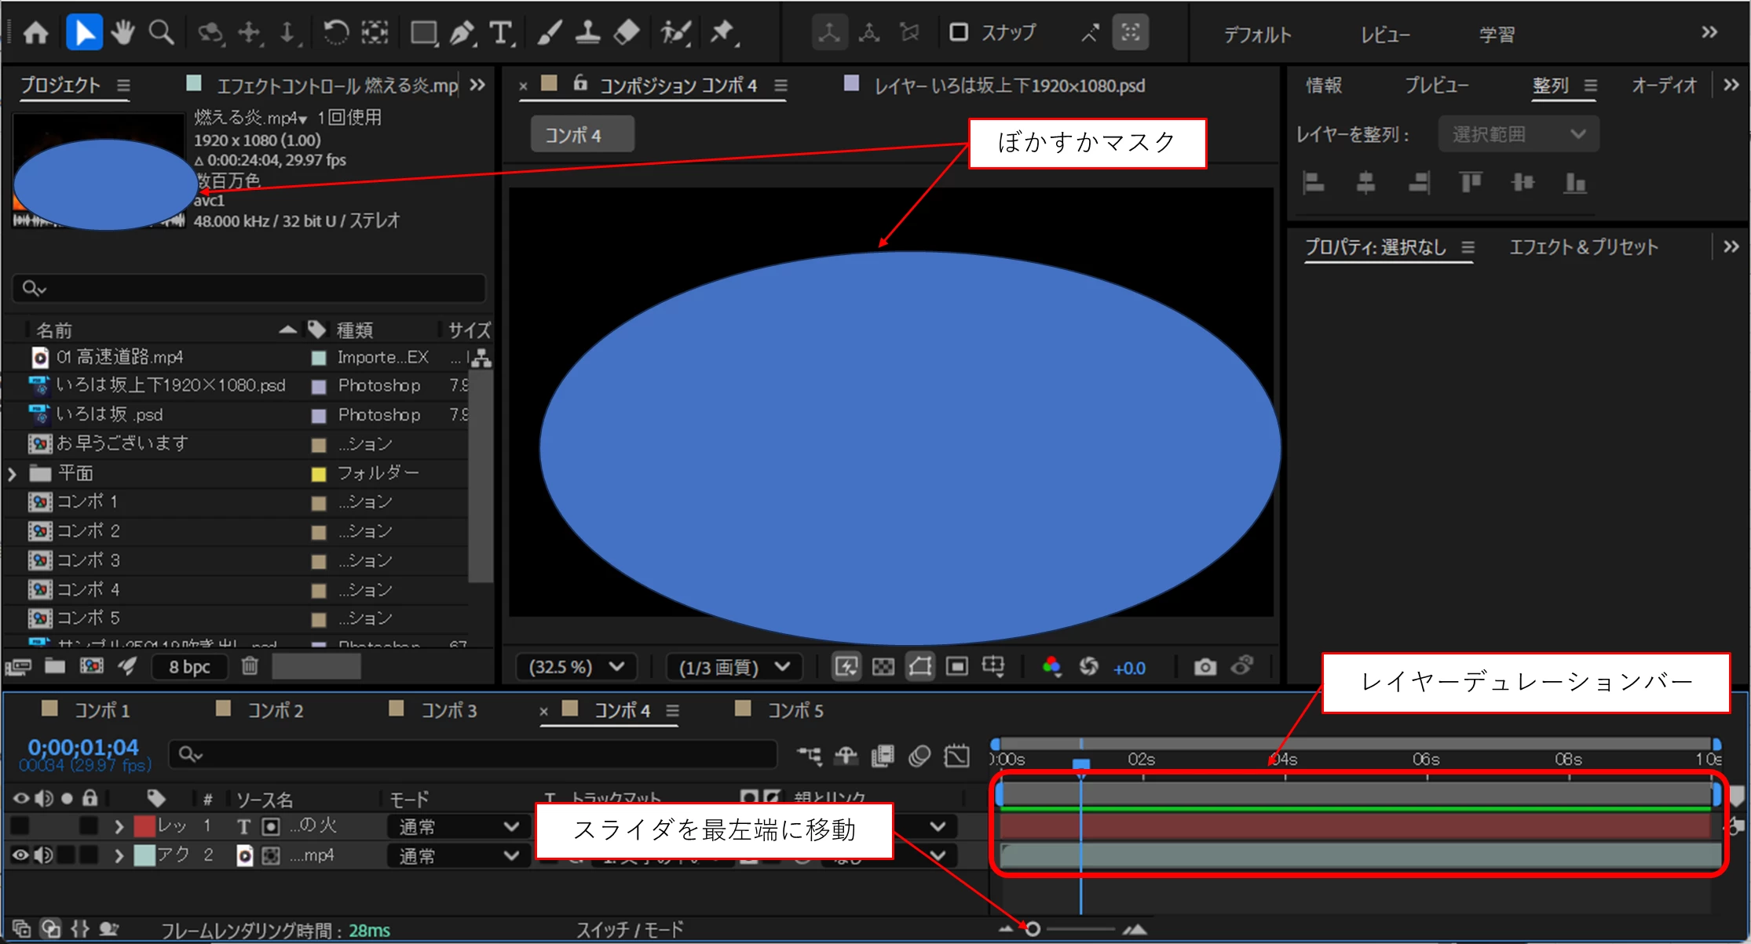The width and height of the screenshot is (1751, 944).
Task: Select the Rotation tool
Action: coord(336,33)
